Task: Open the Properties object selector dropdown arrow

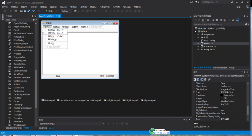Action: (248, 76)
